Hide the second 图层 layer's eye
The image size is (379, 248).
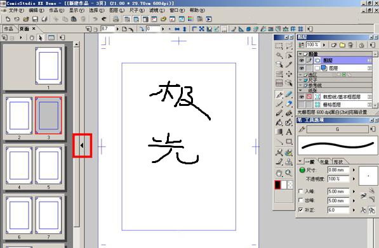302,69
